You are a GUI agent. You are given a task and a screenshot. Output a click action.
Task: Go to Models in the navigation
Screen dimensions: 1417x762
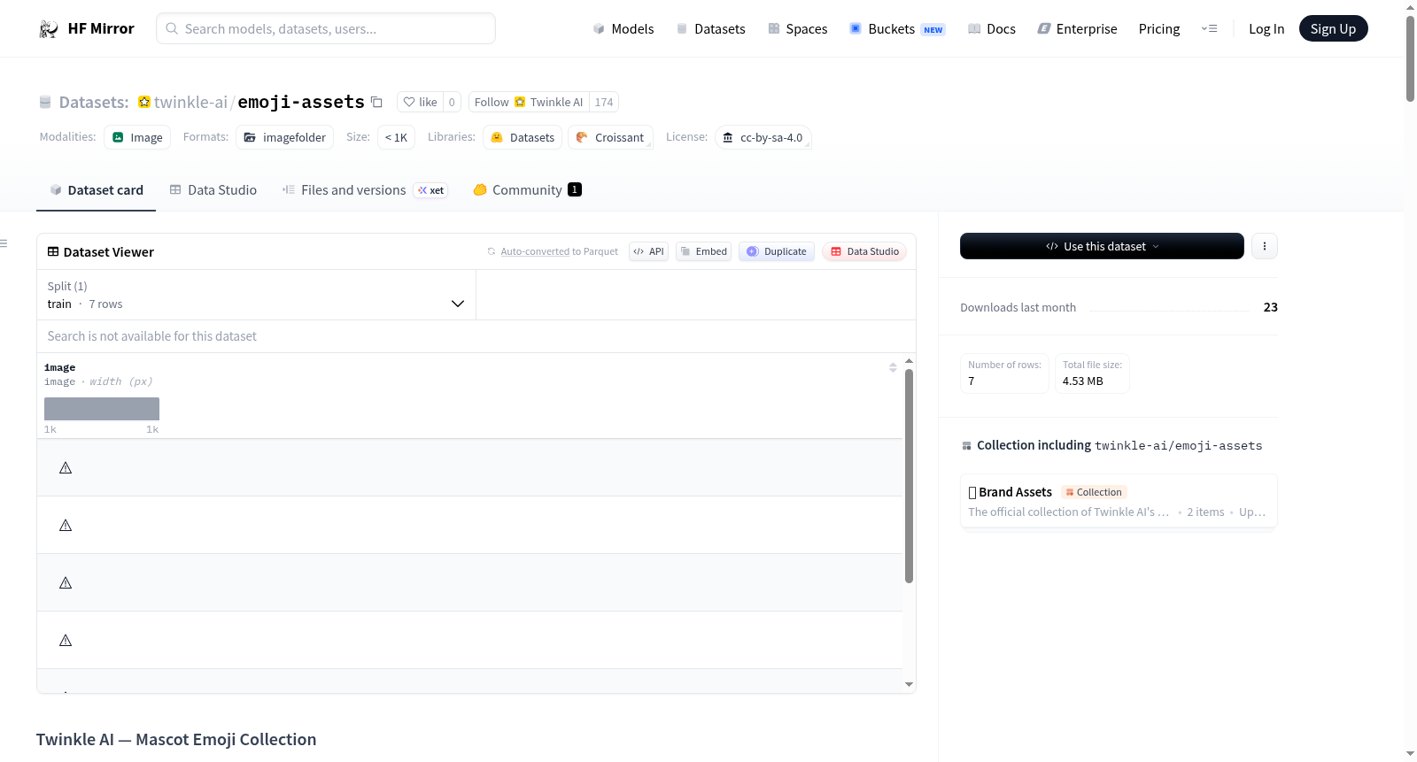pos(623,28)
